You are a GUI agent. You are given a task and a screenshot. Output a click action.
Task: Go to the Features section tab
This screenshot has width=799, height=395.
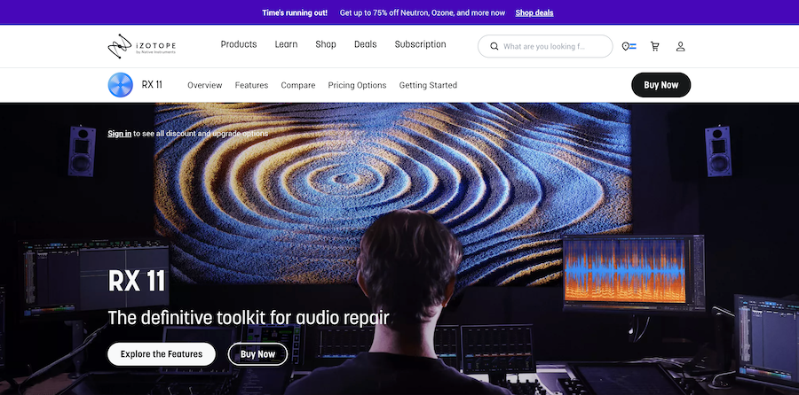(251, 85)
